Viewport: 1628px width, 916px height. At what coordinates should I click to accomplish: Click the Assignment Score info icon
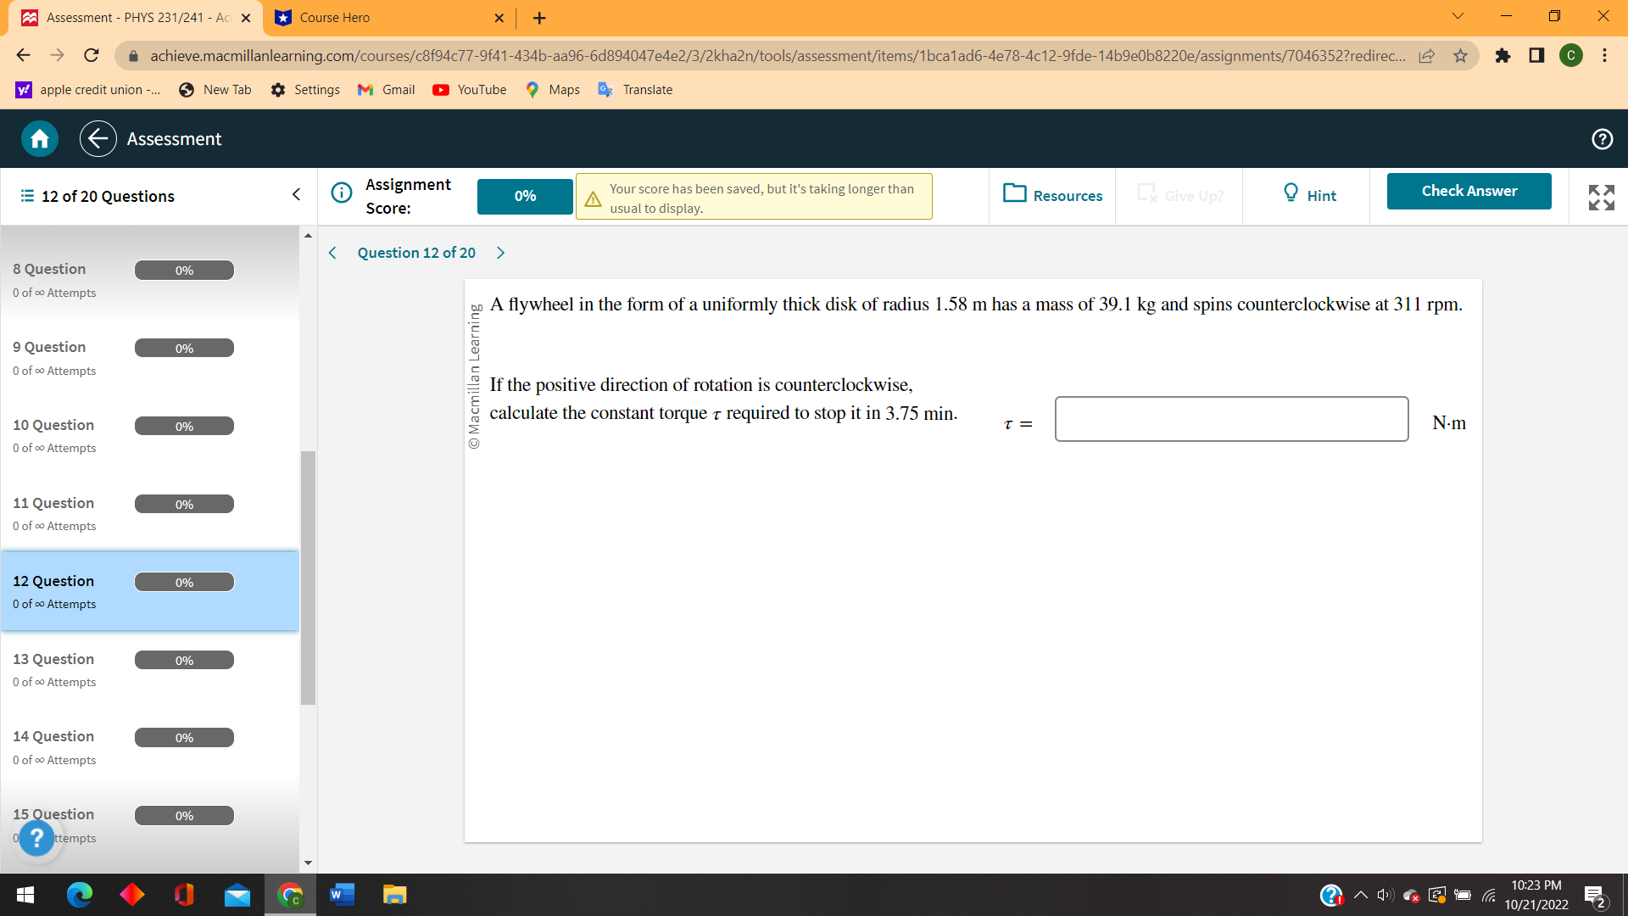click(x=342, y=193)
